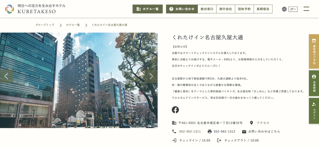Click the check-in arrow icon
319x147 pixels.
point(174,140)
